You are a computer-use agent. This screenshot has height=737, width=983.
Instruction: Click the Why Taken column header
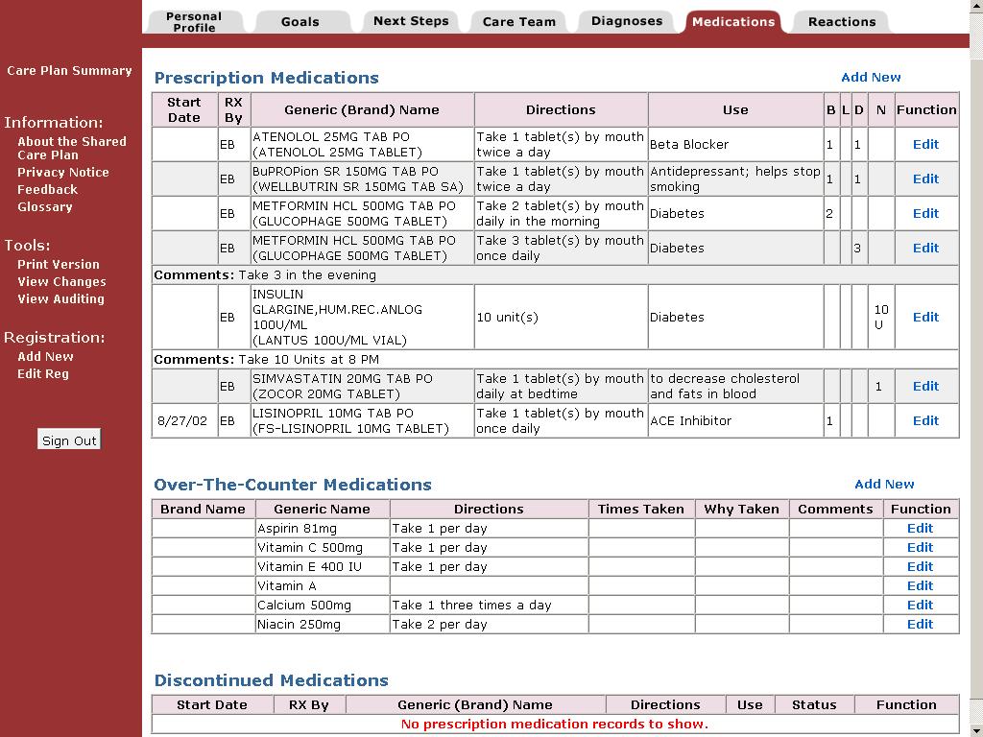tap(741, 509)
